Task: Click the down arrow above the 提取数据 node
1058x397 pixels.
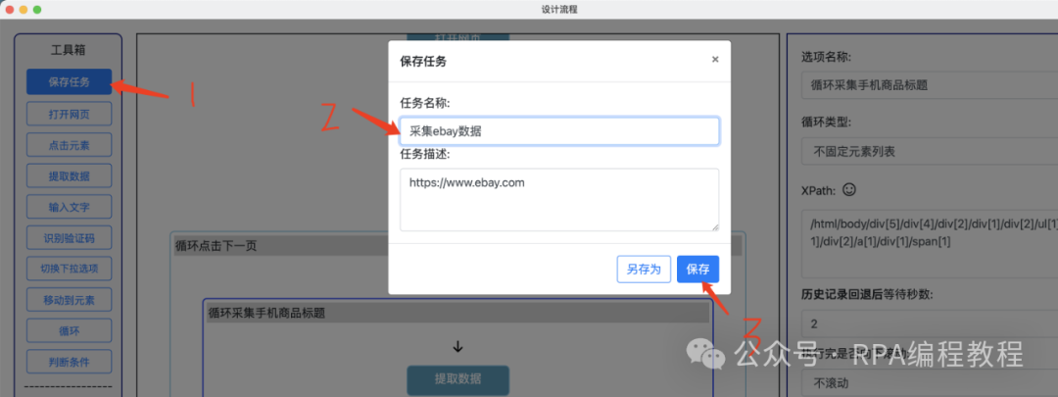Action: click(457, 347)
